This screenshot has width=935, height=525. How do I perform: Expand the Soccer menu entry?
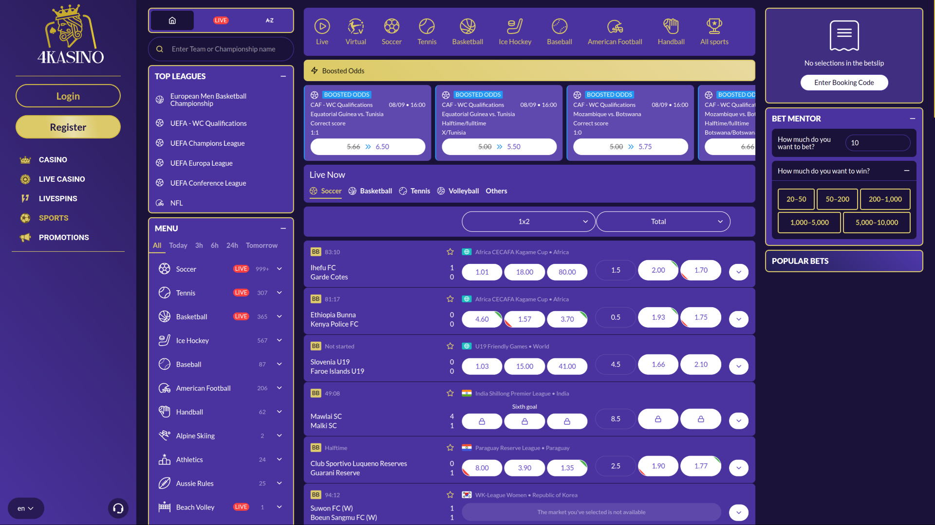pos(279,268)
